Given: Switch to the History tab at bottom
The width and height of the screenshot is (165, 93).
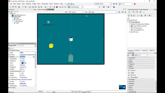Looking at the screenshot, I should click(89, 92).
